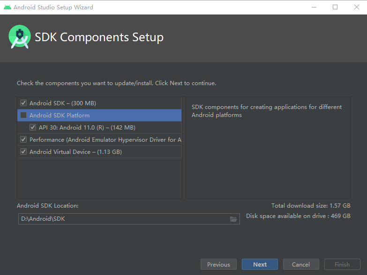Click the Next button
This screenshot has width=367, height=275.
[x=260, y=264]
